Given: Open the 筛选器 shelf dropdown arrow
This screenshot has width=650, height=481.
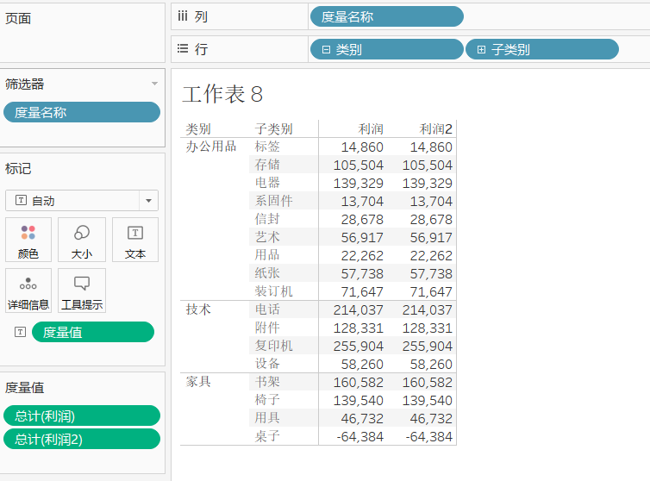Looking at the screenshot, I should pos(154,84).
